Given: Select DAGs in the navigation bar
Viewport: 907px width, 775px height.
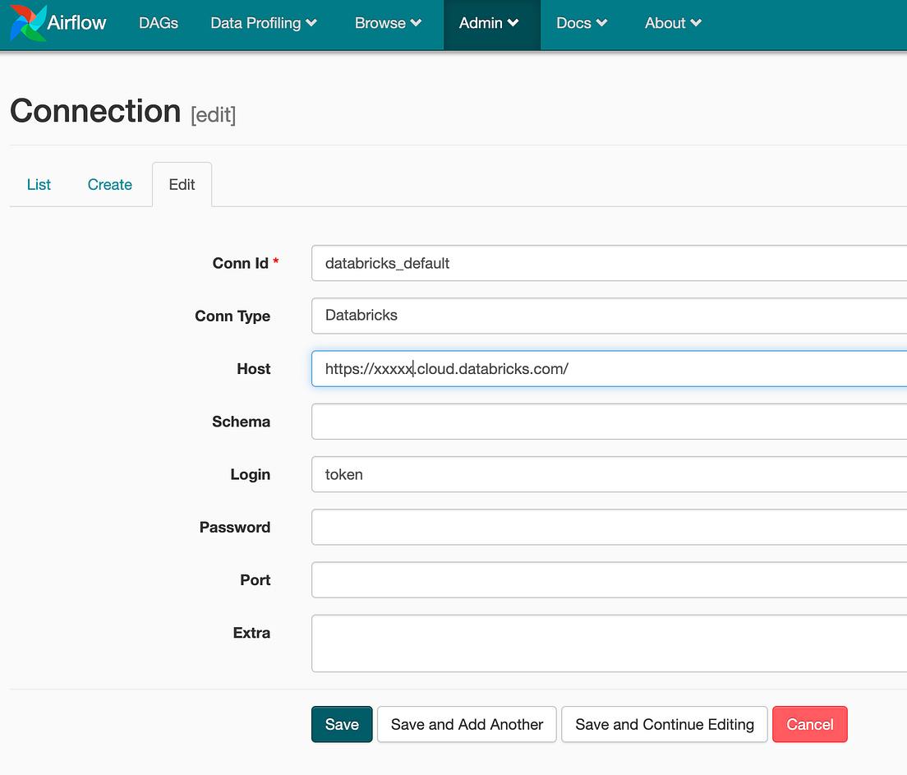Looking at the screenshot, I should pyautogui.click(x=158, y=23).
